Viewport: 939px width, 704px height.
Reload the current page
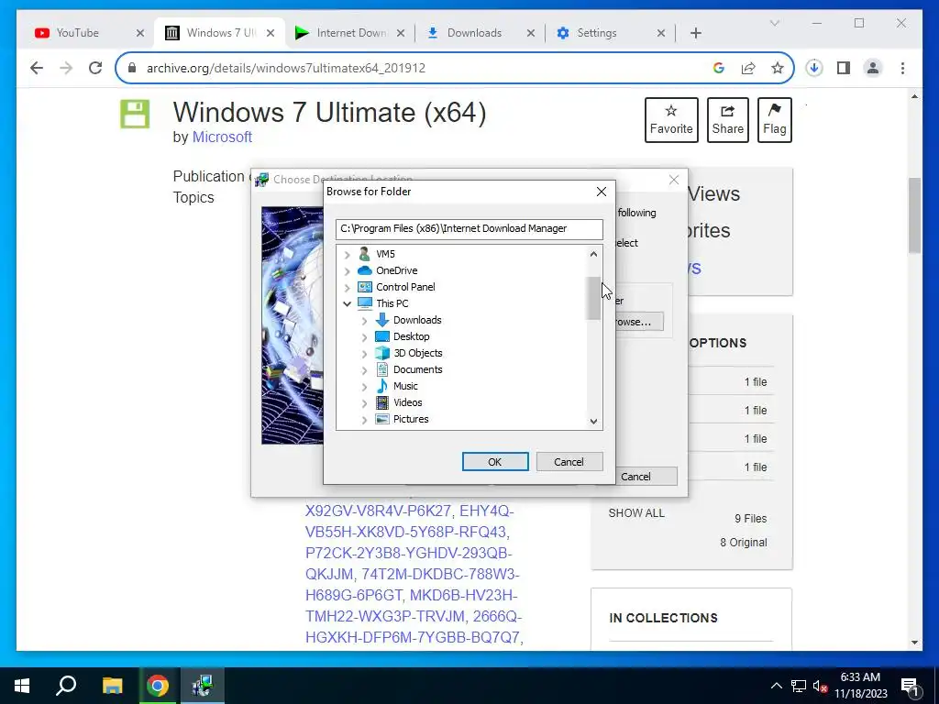tap(95, 68)
